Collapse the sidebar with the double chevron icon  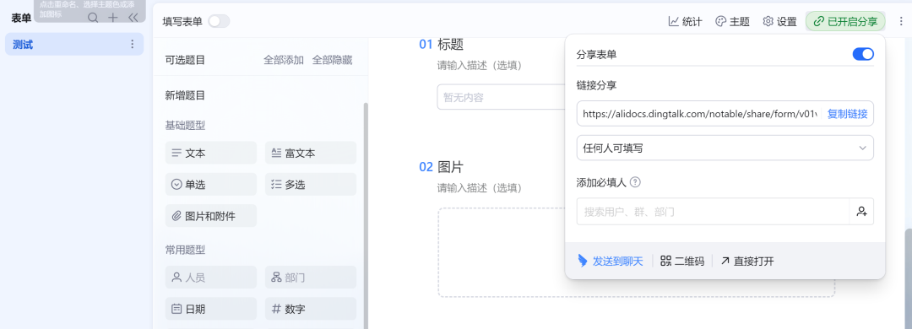tap(133, 18)
